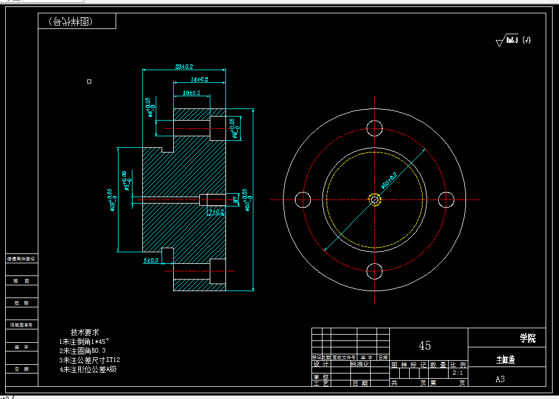The height and width of the screenshot is (399, 559).
Task: Select the 更改文件号 header cell
Action: [x=344, y=357]
